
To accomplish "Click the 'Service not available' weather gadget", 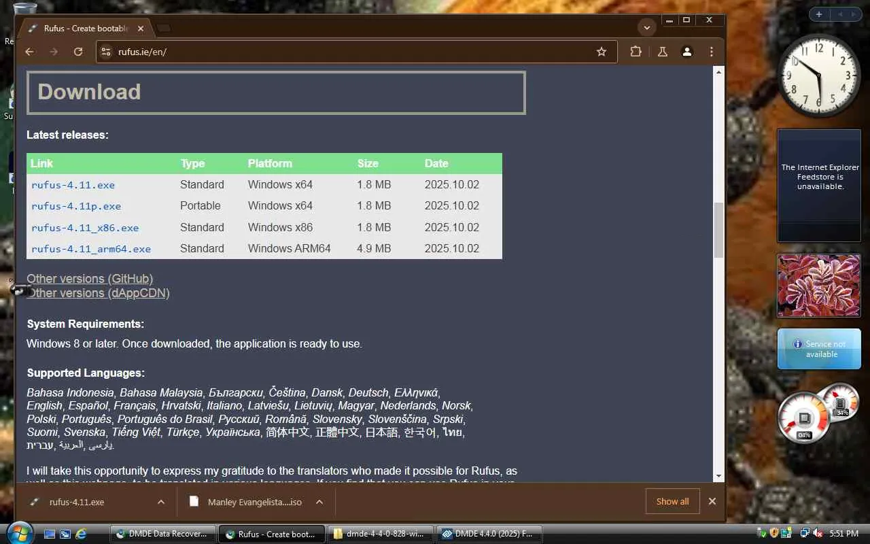I will click(x=819, y=349).
